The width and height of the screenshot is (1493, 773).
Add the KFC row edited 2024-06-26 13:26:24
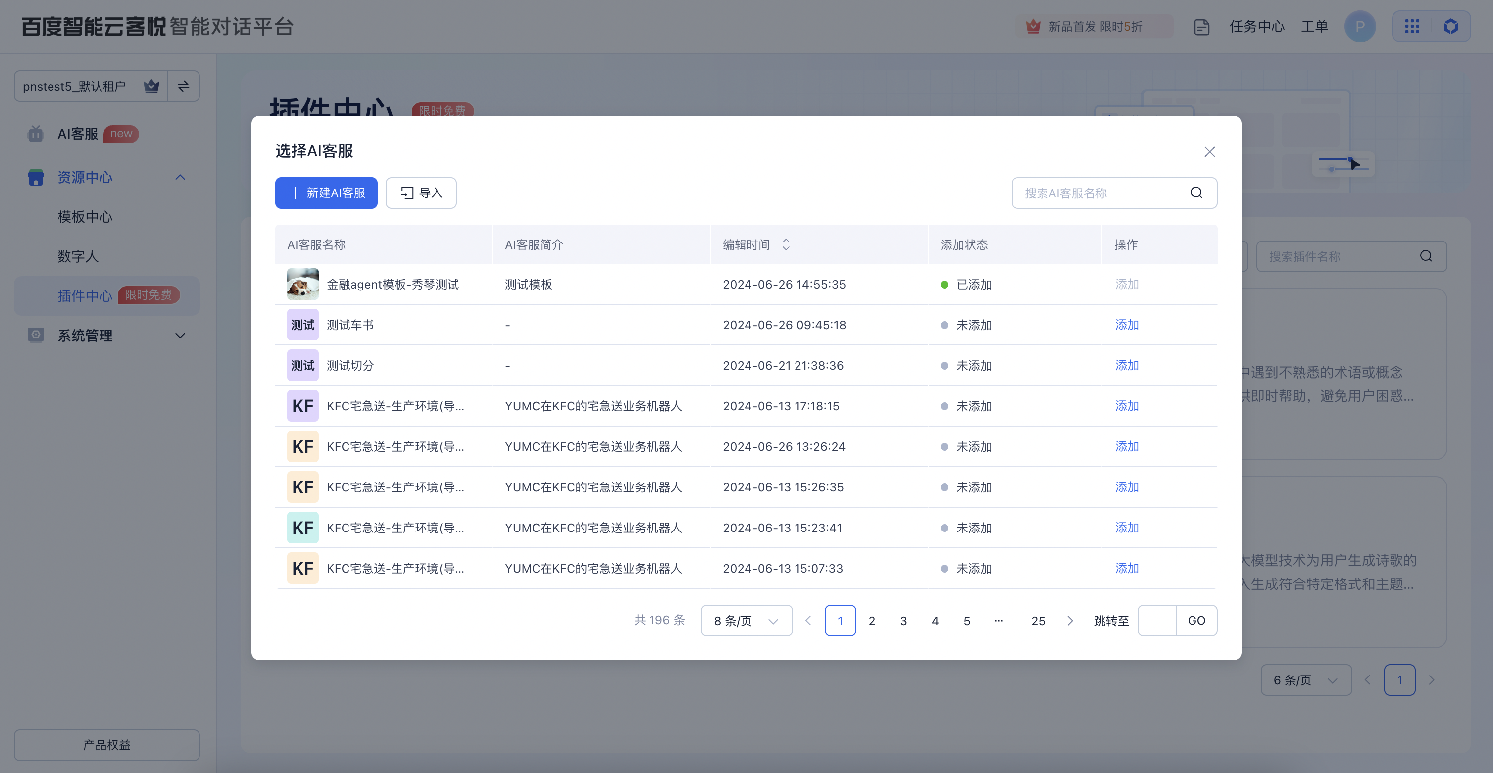tap(1127, 446)
